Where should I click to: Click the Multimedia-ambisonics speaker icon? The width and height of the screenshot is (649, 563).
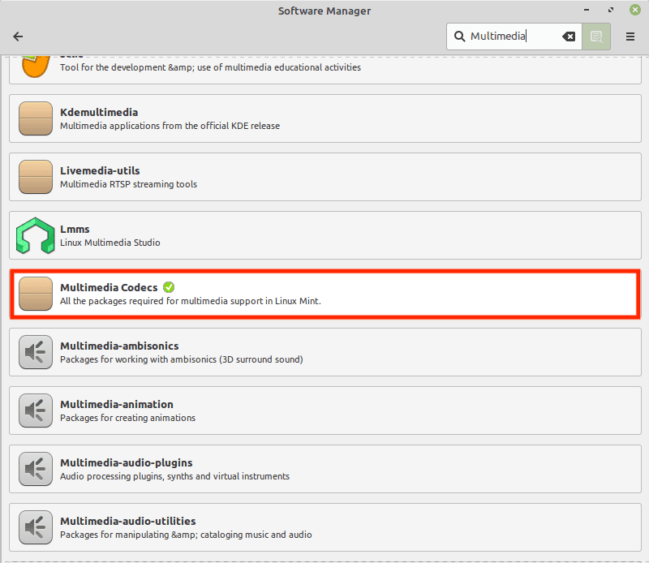tap(36, 352)
